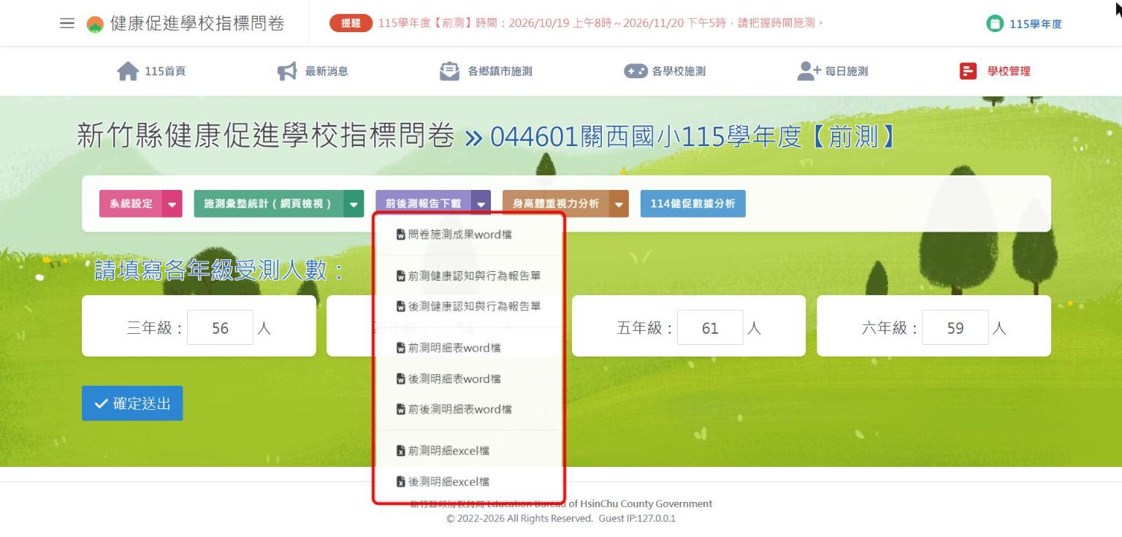Expand the 施測彙整統計 dropdown arrow
Image resolution: width=1122 pixels, height=537 pixels.
click(354, 204)
